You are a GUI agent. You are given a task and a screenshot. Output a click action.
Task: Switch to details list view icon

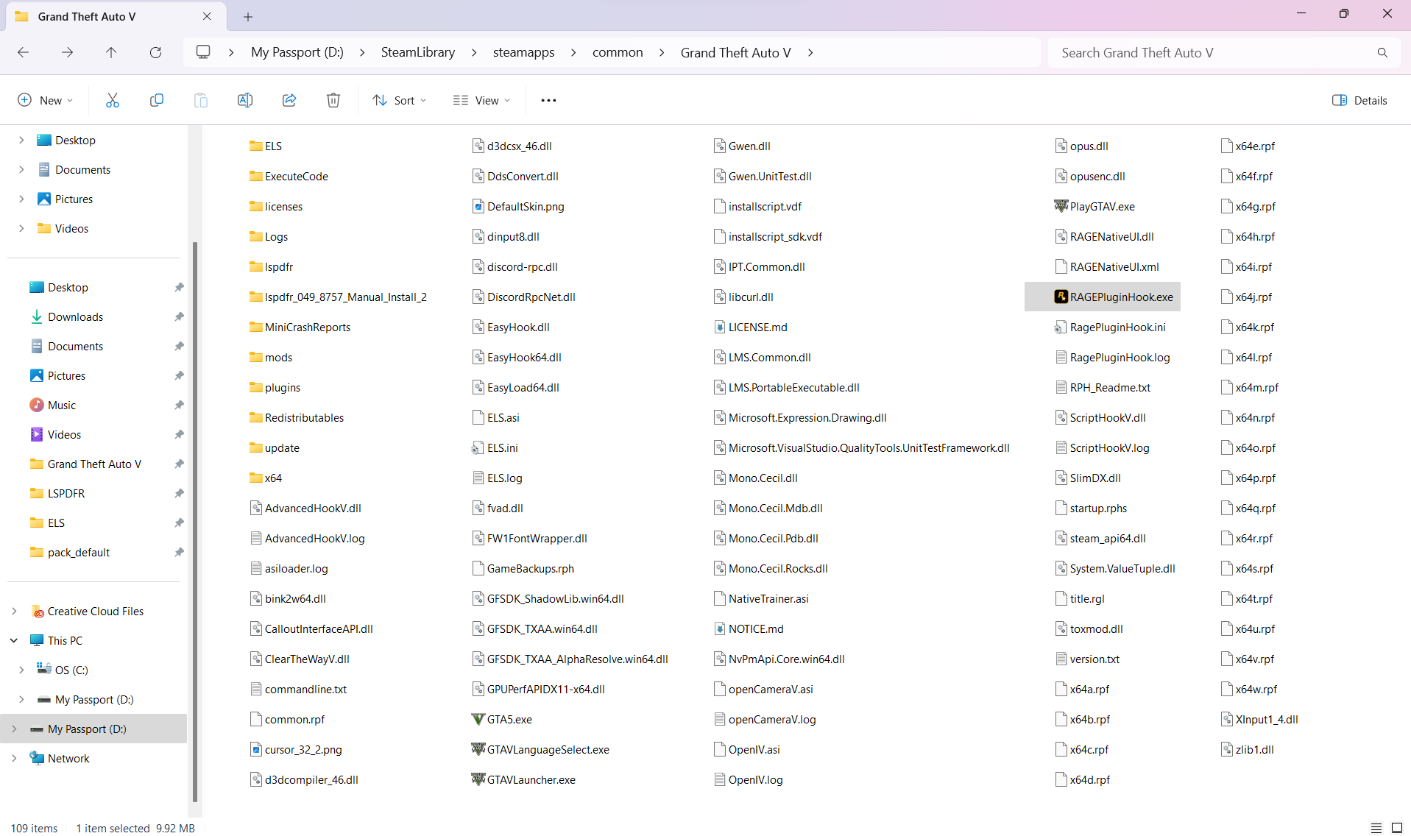[1376, 828]
